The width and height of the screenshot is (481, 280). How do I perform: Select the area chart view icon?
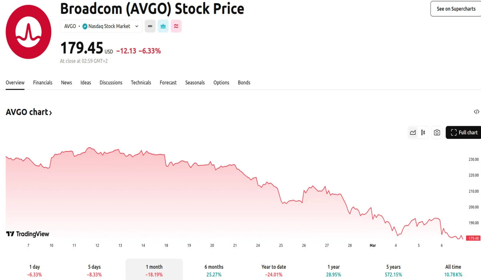click(x=412, y=132)
